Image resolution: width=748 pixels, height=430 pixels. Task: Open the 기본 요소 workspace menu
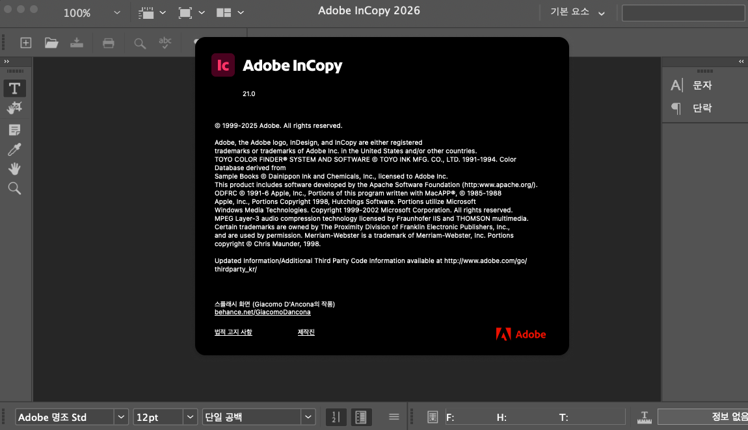tap(578, 12)
